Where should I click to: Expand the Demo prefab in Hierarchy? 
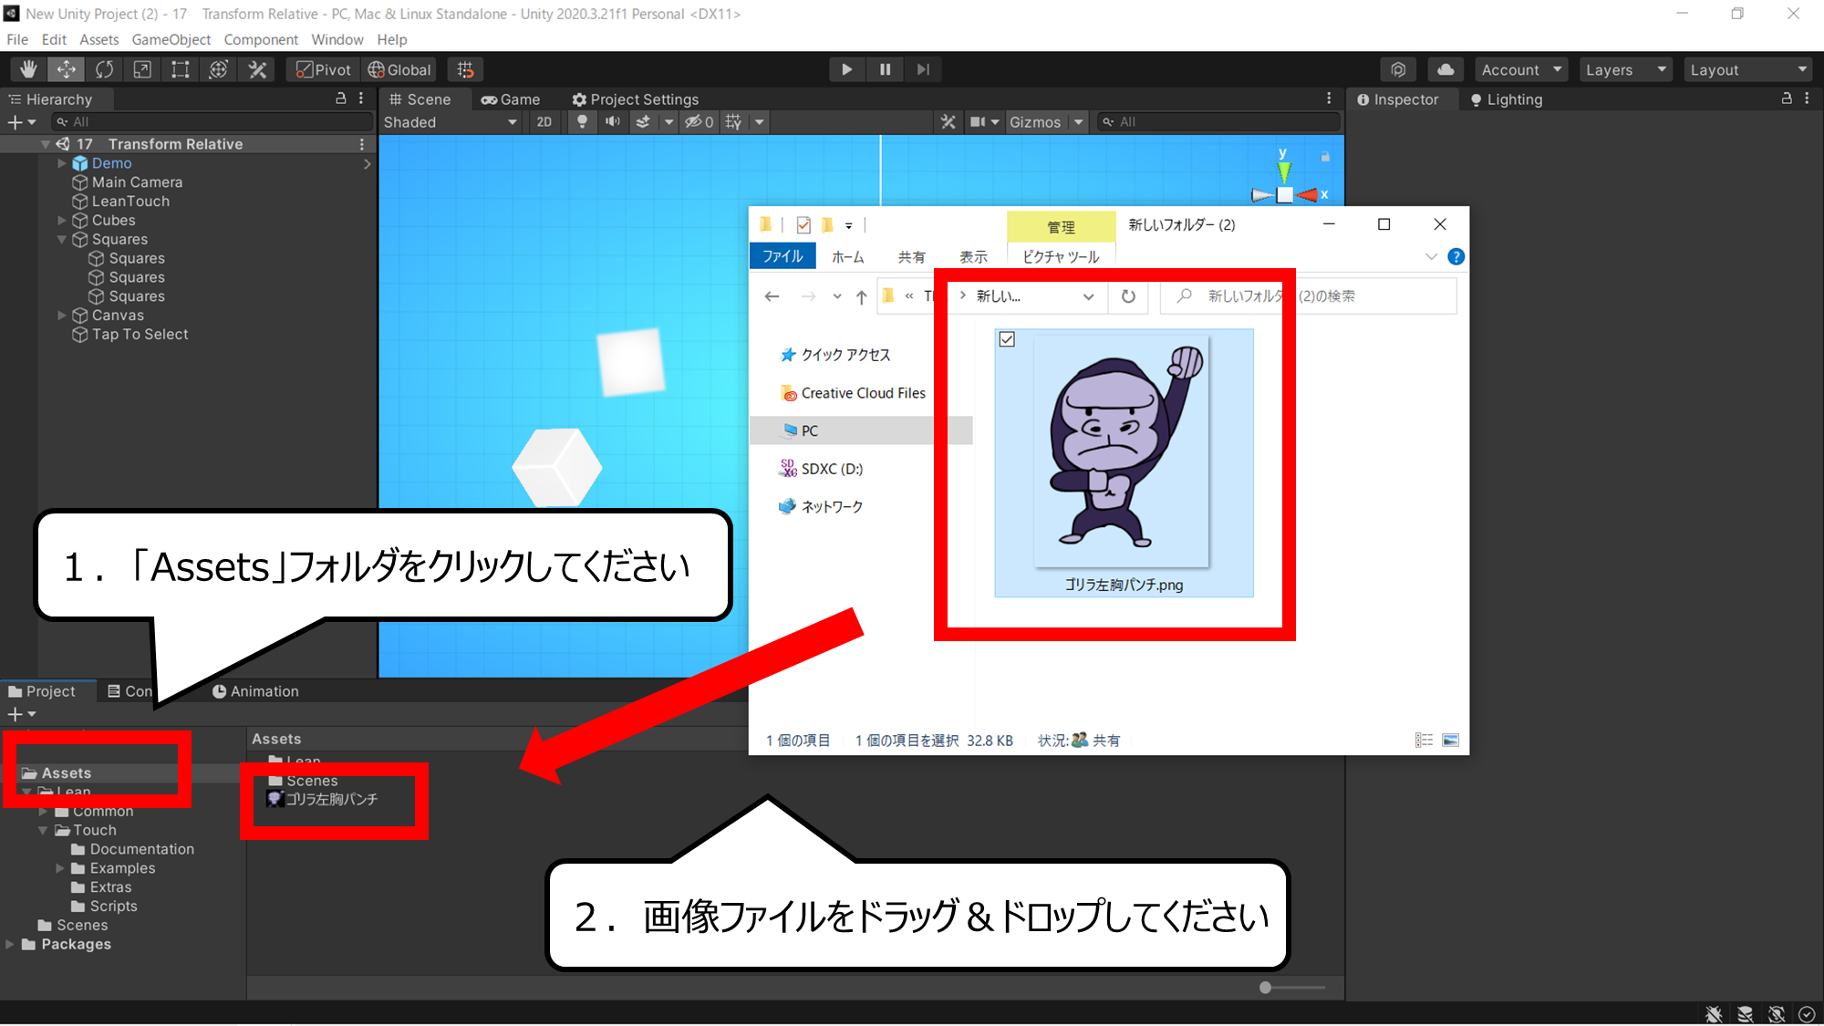point(62,163)
